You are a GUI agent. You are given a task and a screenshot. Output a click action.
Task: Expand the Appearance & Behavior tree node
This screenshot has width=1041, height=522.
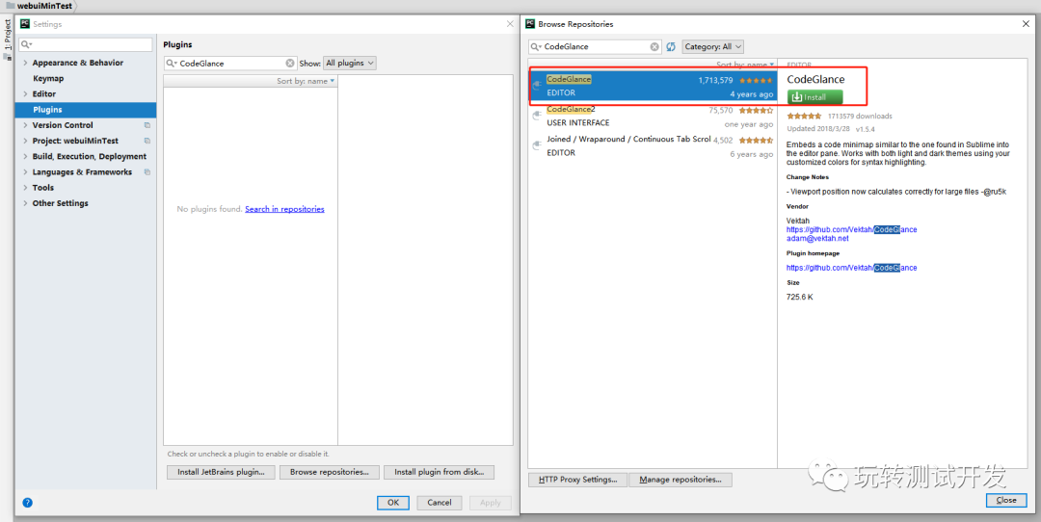[x=25, y=63]
